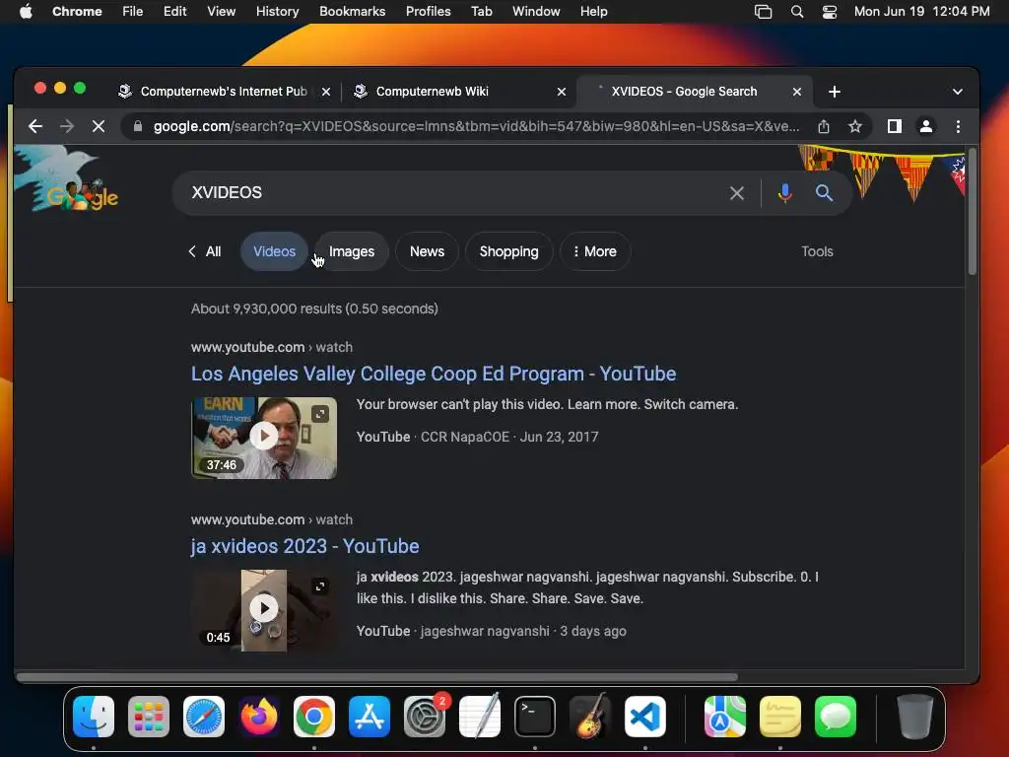This screenshot has width=1009, height=757.
Task: Click the lock icon in the address bar
Action: click(x=137, y=126)
